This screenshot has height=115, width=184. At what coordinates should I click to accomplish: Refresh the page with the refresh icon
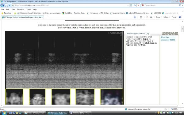click(x=135, y=5)
